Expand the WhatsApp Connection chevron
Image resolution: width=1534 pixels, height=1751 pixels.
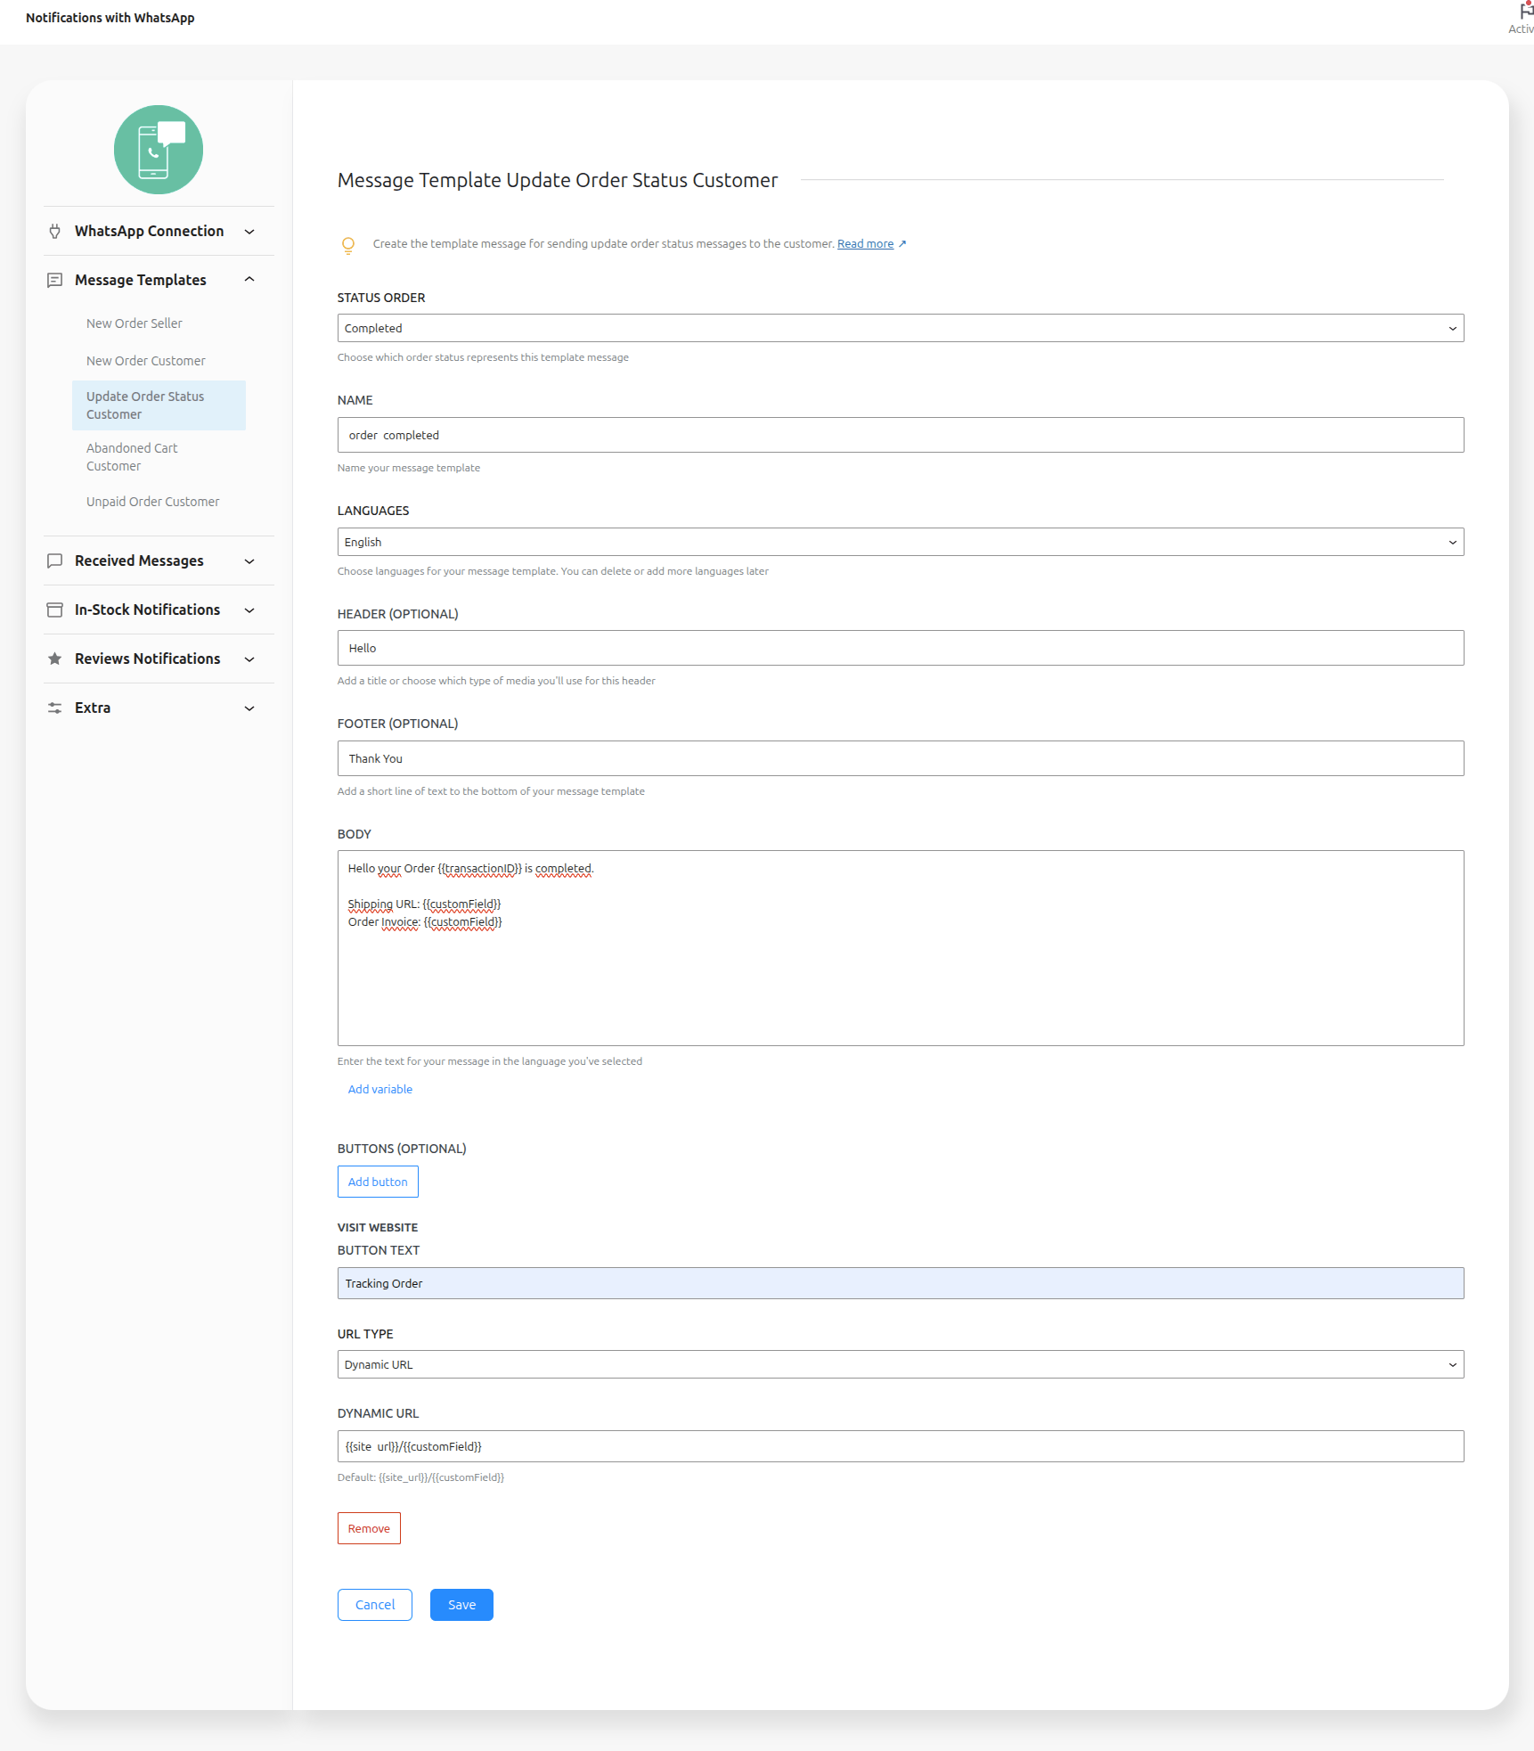tap(249, 232)
